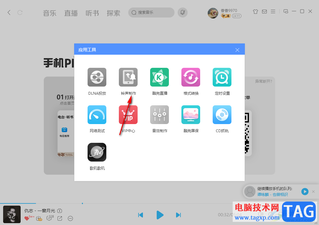This screenshot has height=225, width=319.
Task: Switch to the 直播 tab
Action: point(71,13)
